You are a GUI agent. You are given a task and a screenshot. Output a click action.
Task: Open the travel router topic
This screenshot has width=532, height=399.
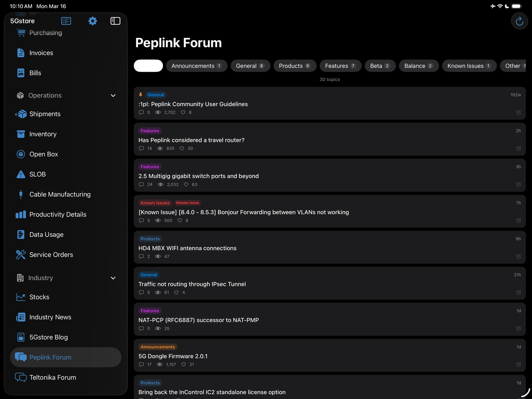tap(192, 140)
